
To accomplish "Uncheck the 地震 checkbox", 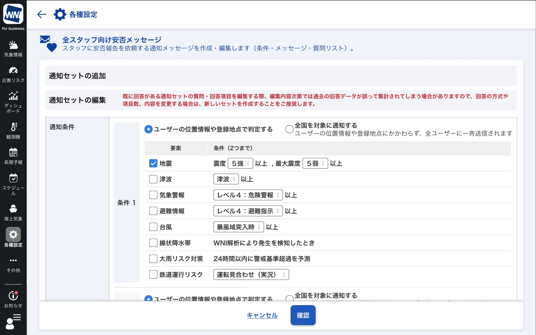I will 153,163.
